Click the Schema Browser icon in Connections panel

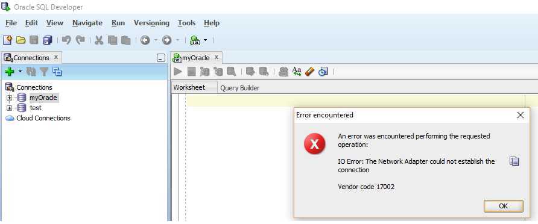57,71
